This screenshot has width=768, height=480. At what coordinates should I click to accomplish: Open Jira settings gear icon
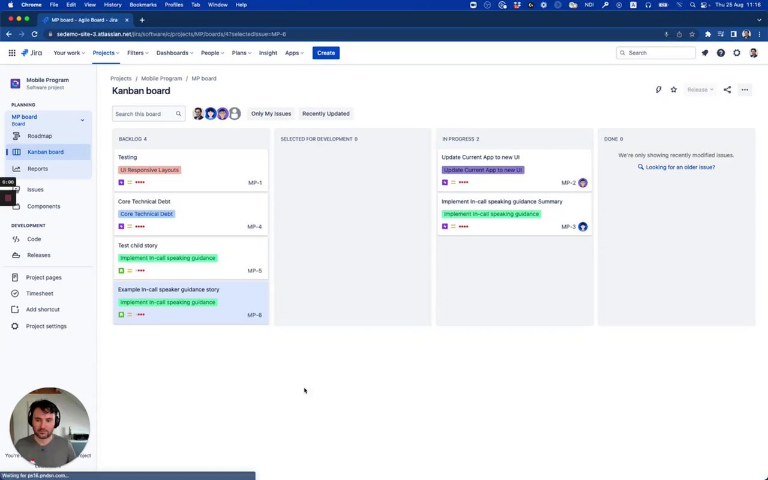click(737, 53)
